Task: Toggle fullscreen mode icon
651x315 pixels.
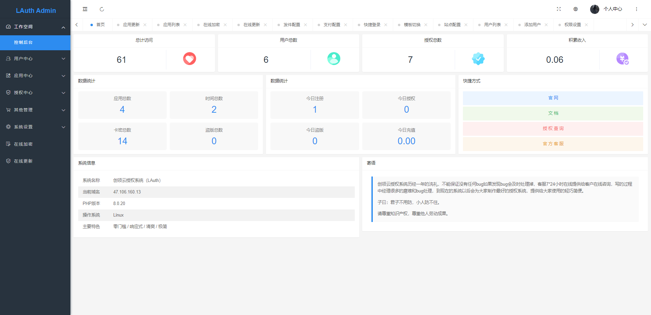Action: (x=558, y=9)
